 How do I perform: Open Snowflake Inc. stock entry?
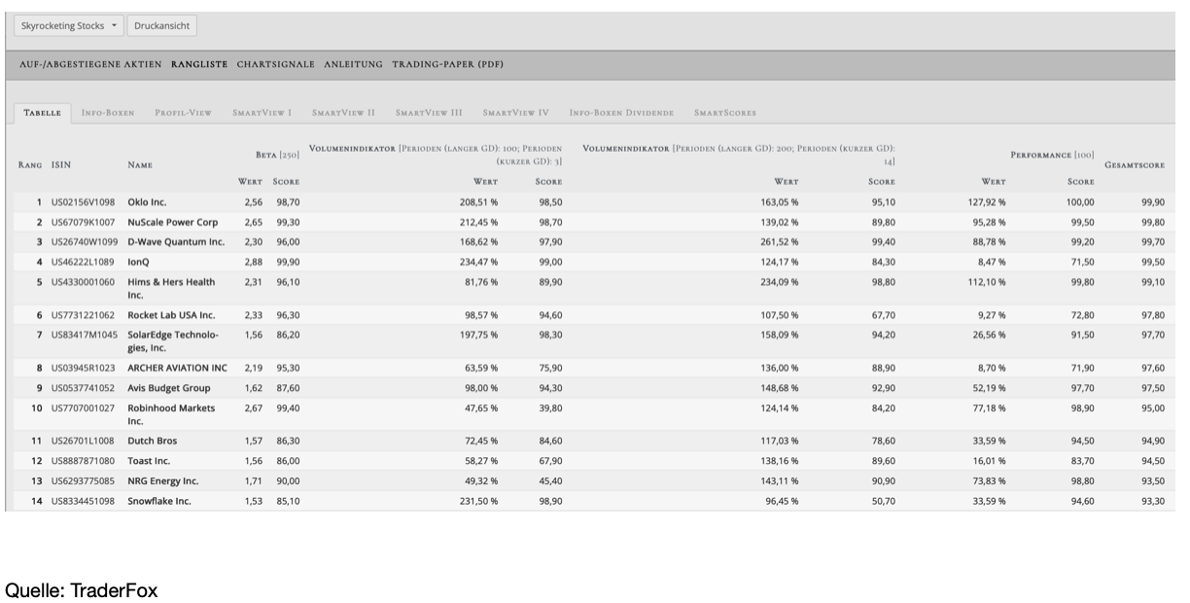(159, 501)
